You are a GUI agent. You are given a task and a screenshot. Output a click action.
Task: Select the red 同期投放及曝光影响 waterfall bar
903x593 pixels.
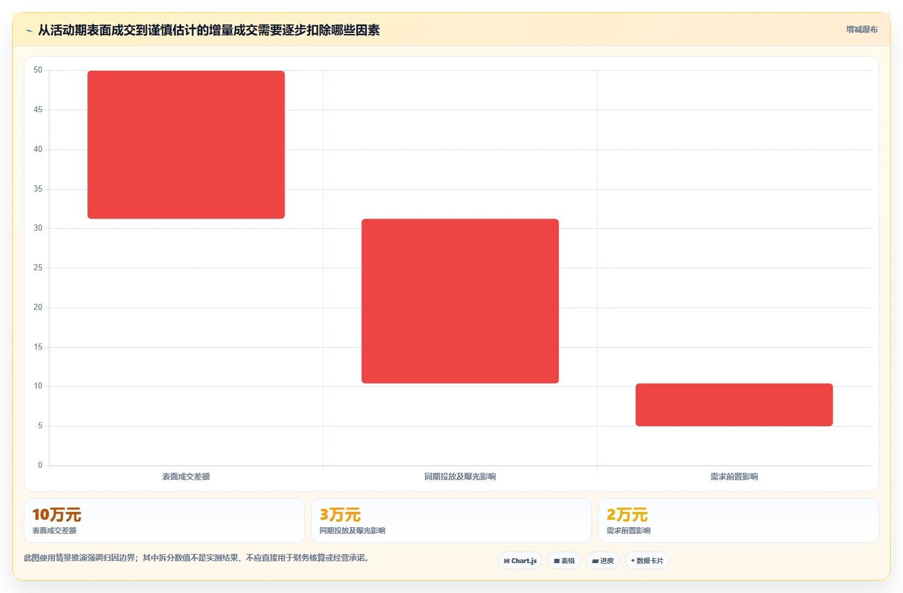(460, 301)
